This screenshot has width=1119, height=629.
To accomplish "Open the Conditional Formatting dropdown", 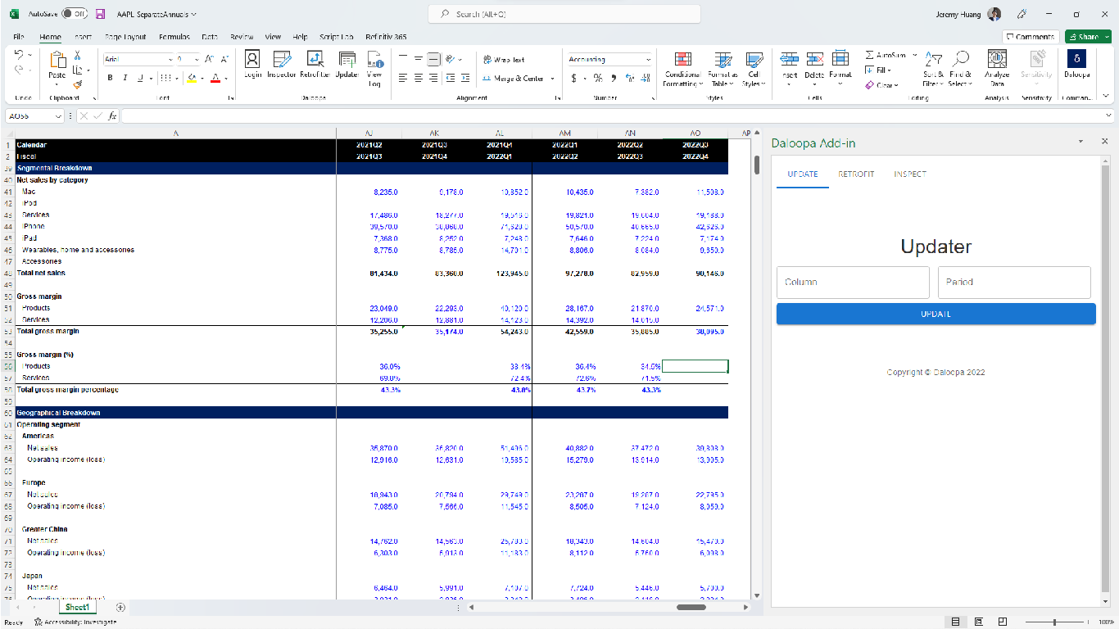I will [682, 69].
